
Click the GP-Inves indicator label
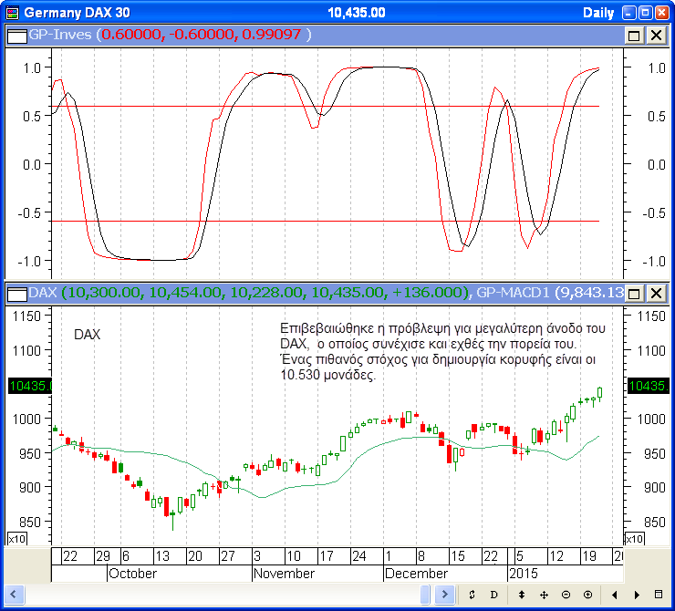pos(60,35)
